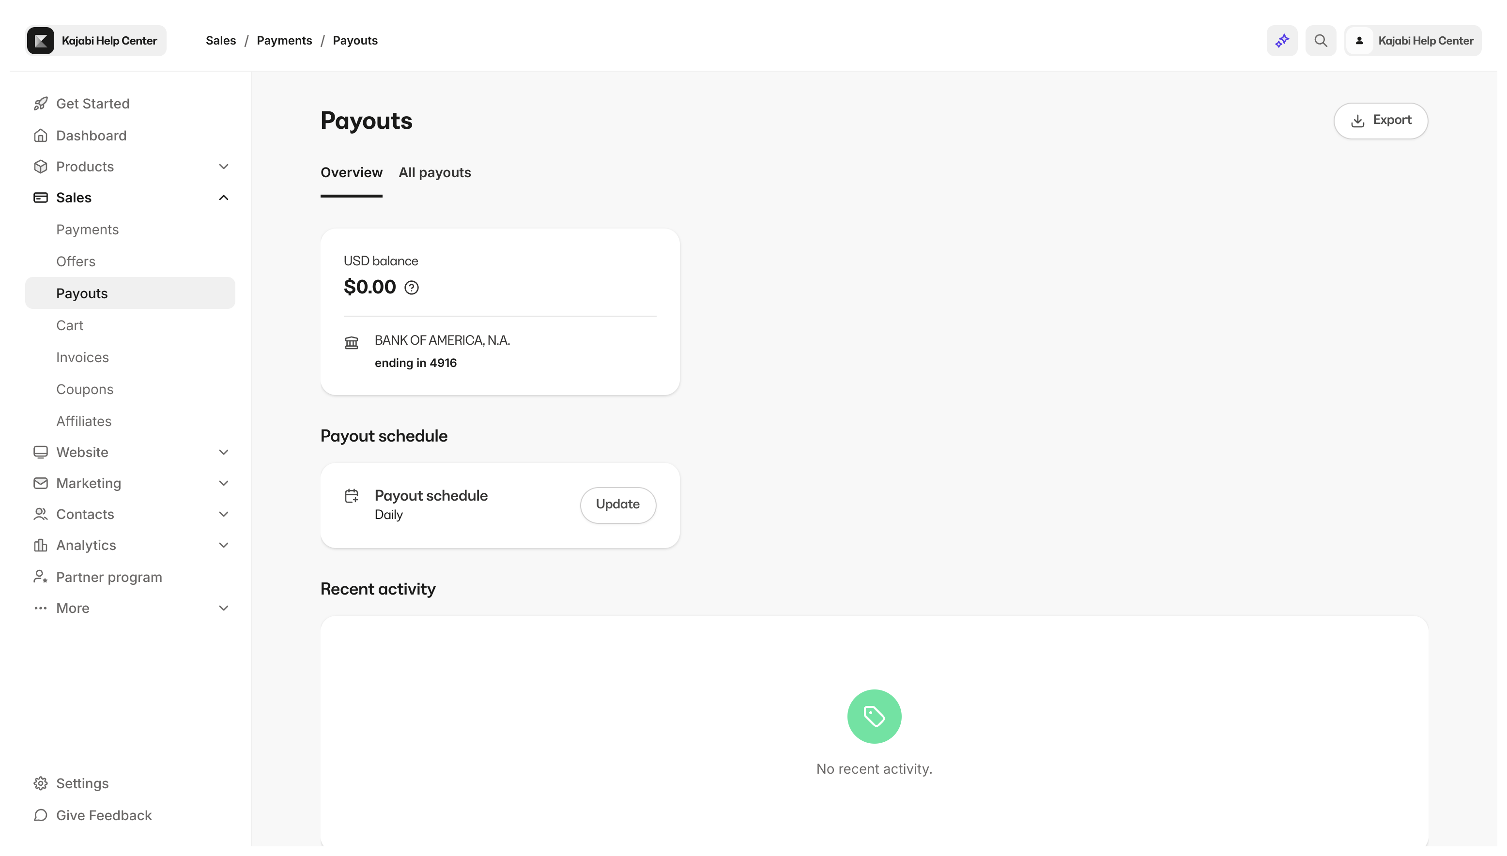The height and width of the screenshot is (856, 1507).
Task: Open the Payments breadcrumb link
Action: (x=285, y=40)
